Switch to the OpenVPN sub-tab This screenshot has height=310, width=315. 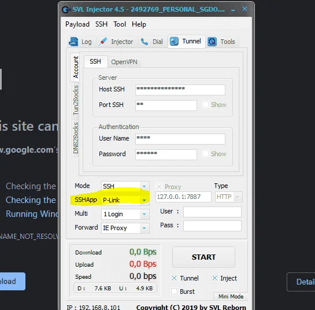124,62
